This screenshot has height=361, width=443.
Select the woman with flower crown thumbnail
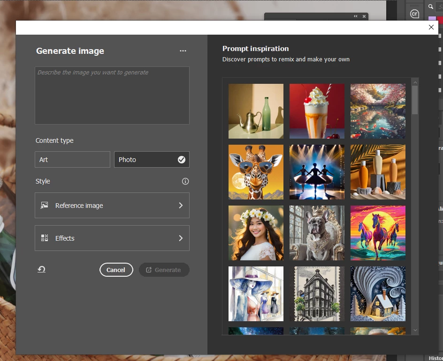[x=256, y=233]
